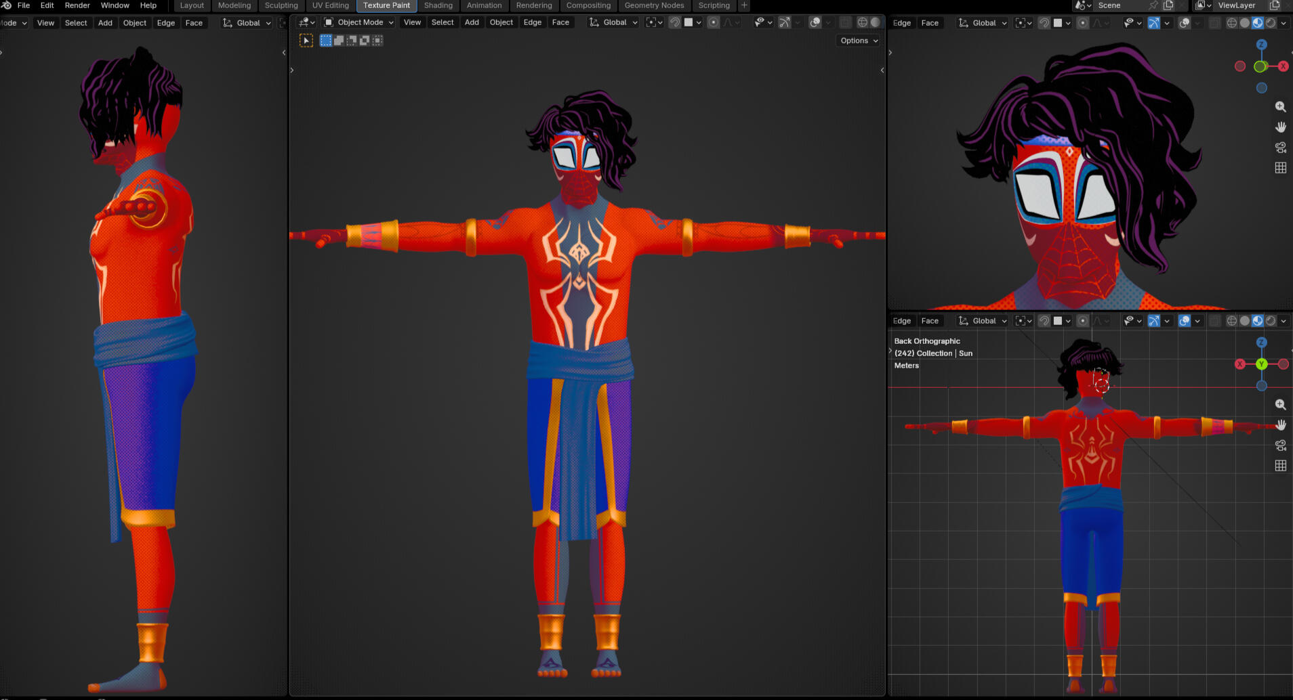1293x700 pixels.
Task: Open editor type dropdown in center viewport
Action: click(307, 22)
